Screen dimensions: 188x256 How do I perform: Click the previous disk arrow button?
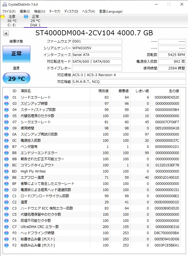click(x=6, y=34)
